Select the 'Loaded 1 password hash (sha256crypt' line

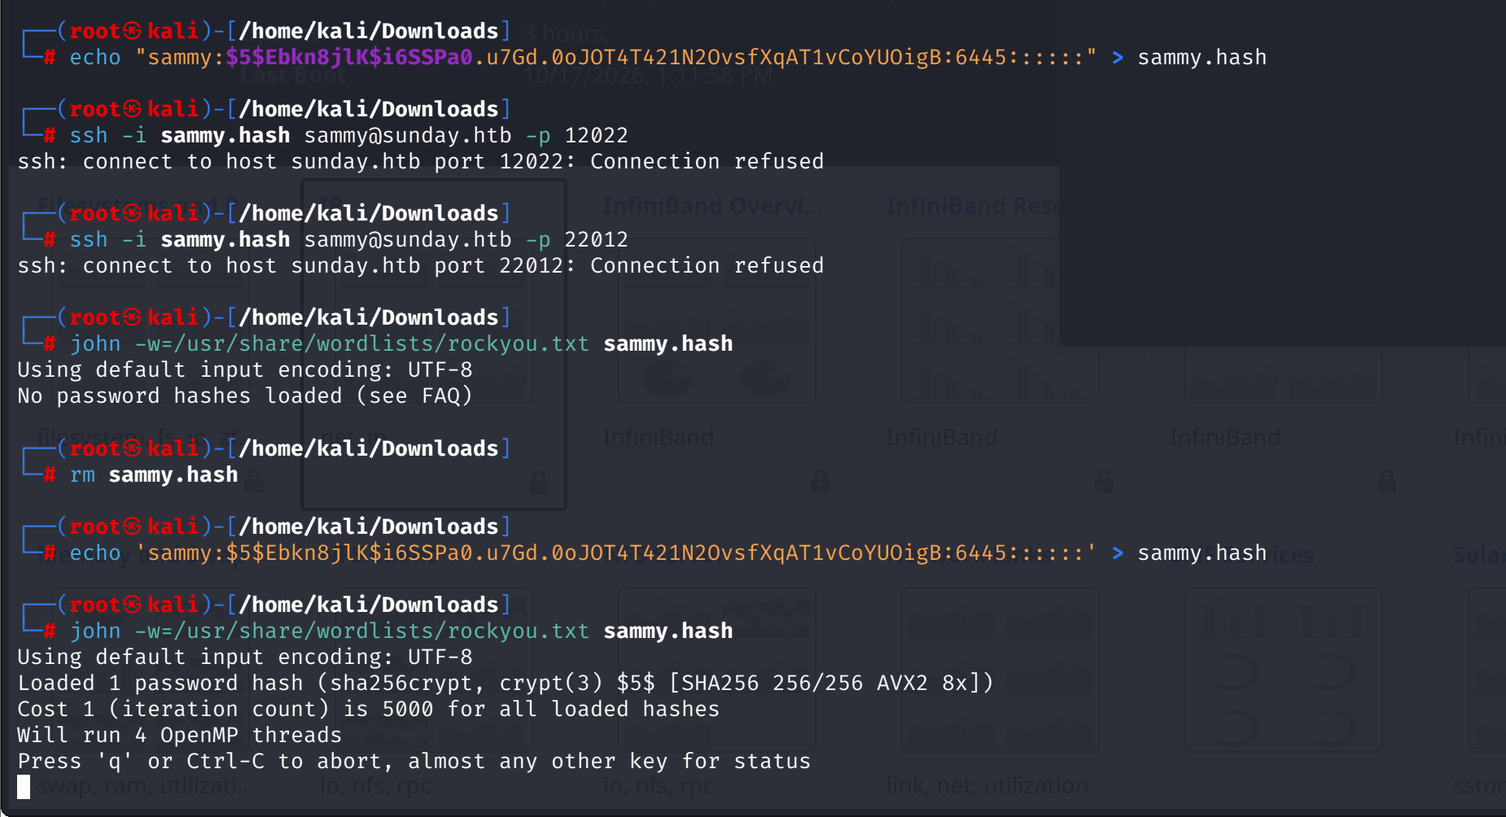(x=506, y=684)
